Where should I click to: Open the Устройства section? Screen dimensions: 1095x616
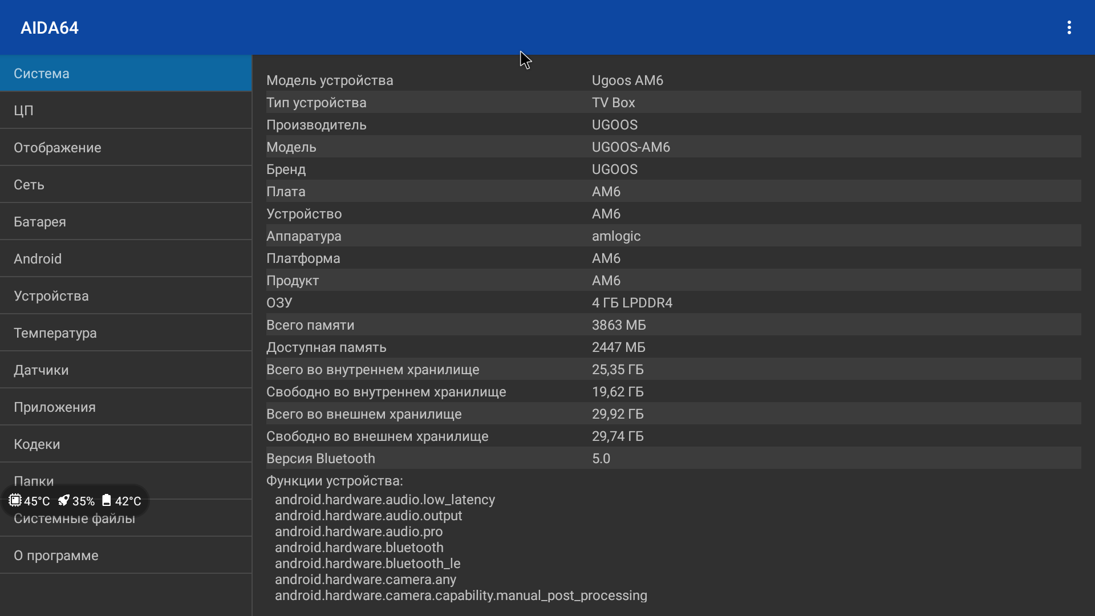click(x=125, y=295)
